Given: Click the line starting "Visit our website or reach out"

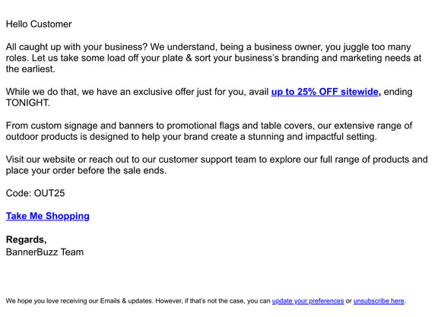Looking at the screenshot, I should coord(217,160).
